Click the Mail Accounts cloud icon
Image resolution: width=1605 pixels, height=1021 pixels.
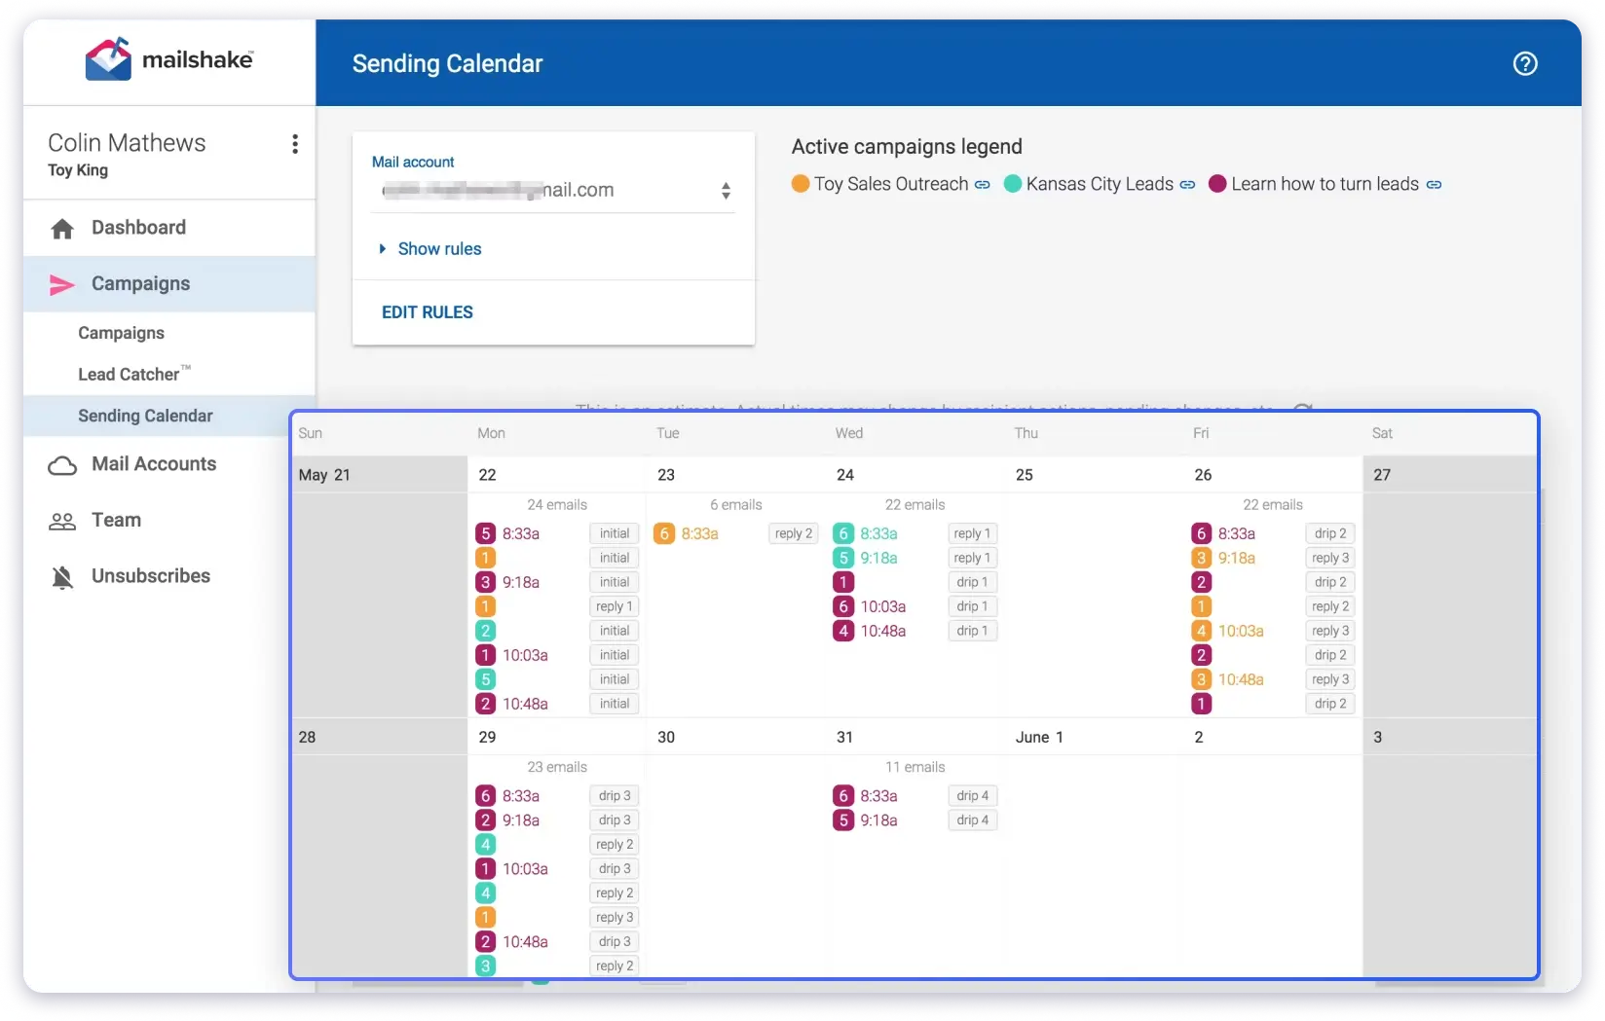coord(62,465)
